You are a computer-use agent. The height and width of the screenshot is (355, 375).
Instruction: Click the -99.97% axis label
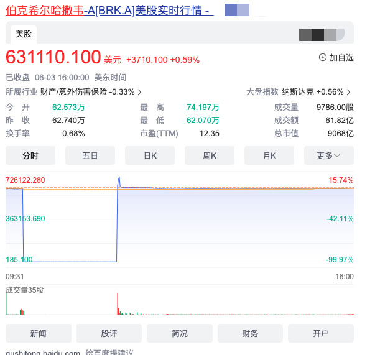pyautogui.click(x=340, y=260)
